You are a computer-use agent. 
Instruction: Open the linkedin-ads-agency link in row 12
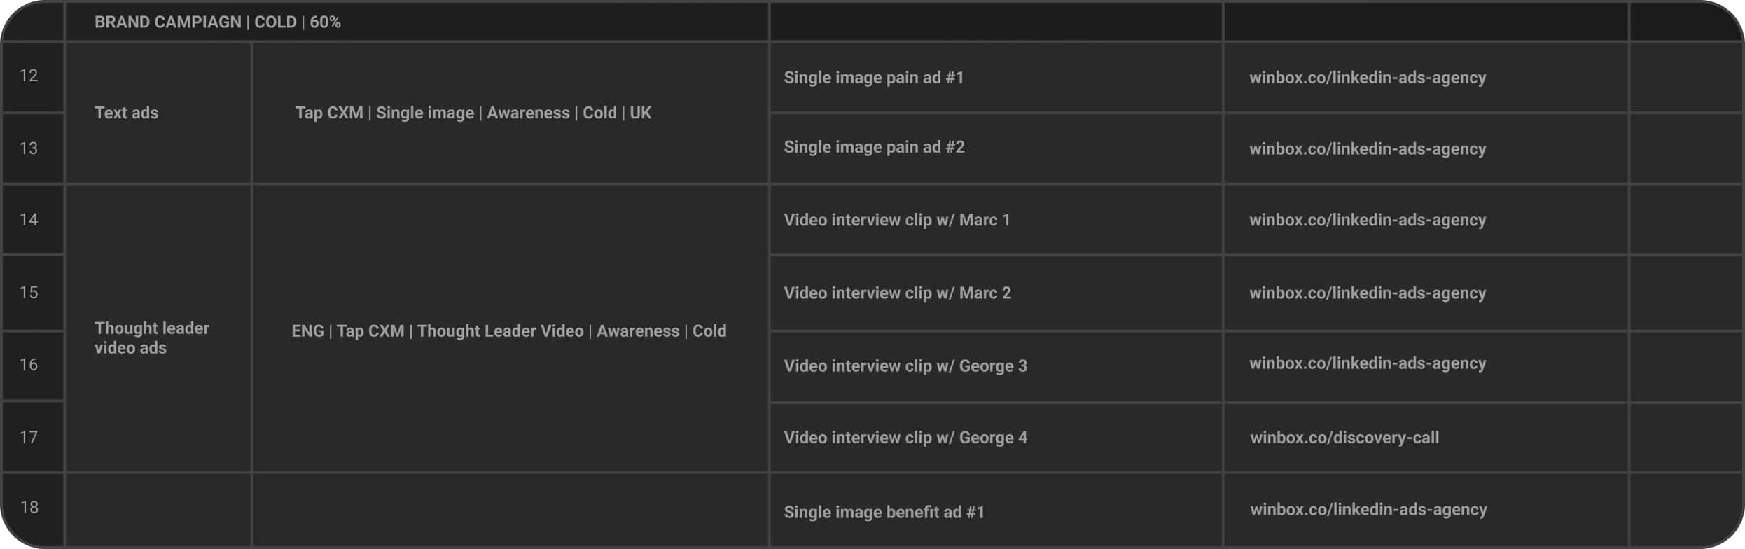1368,78
